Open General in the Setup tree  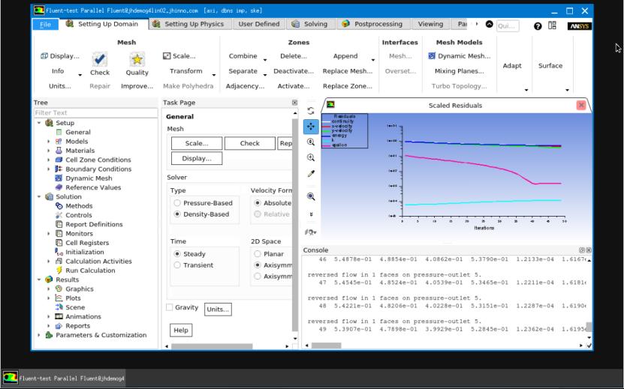(78, 133)
